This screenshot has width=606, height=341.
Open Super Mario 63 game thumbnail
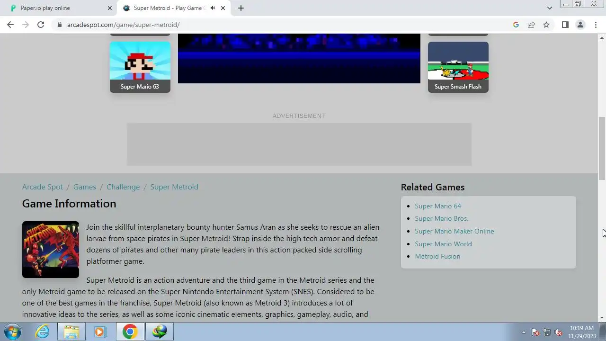(140, 67)
